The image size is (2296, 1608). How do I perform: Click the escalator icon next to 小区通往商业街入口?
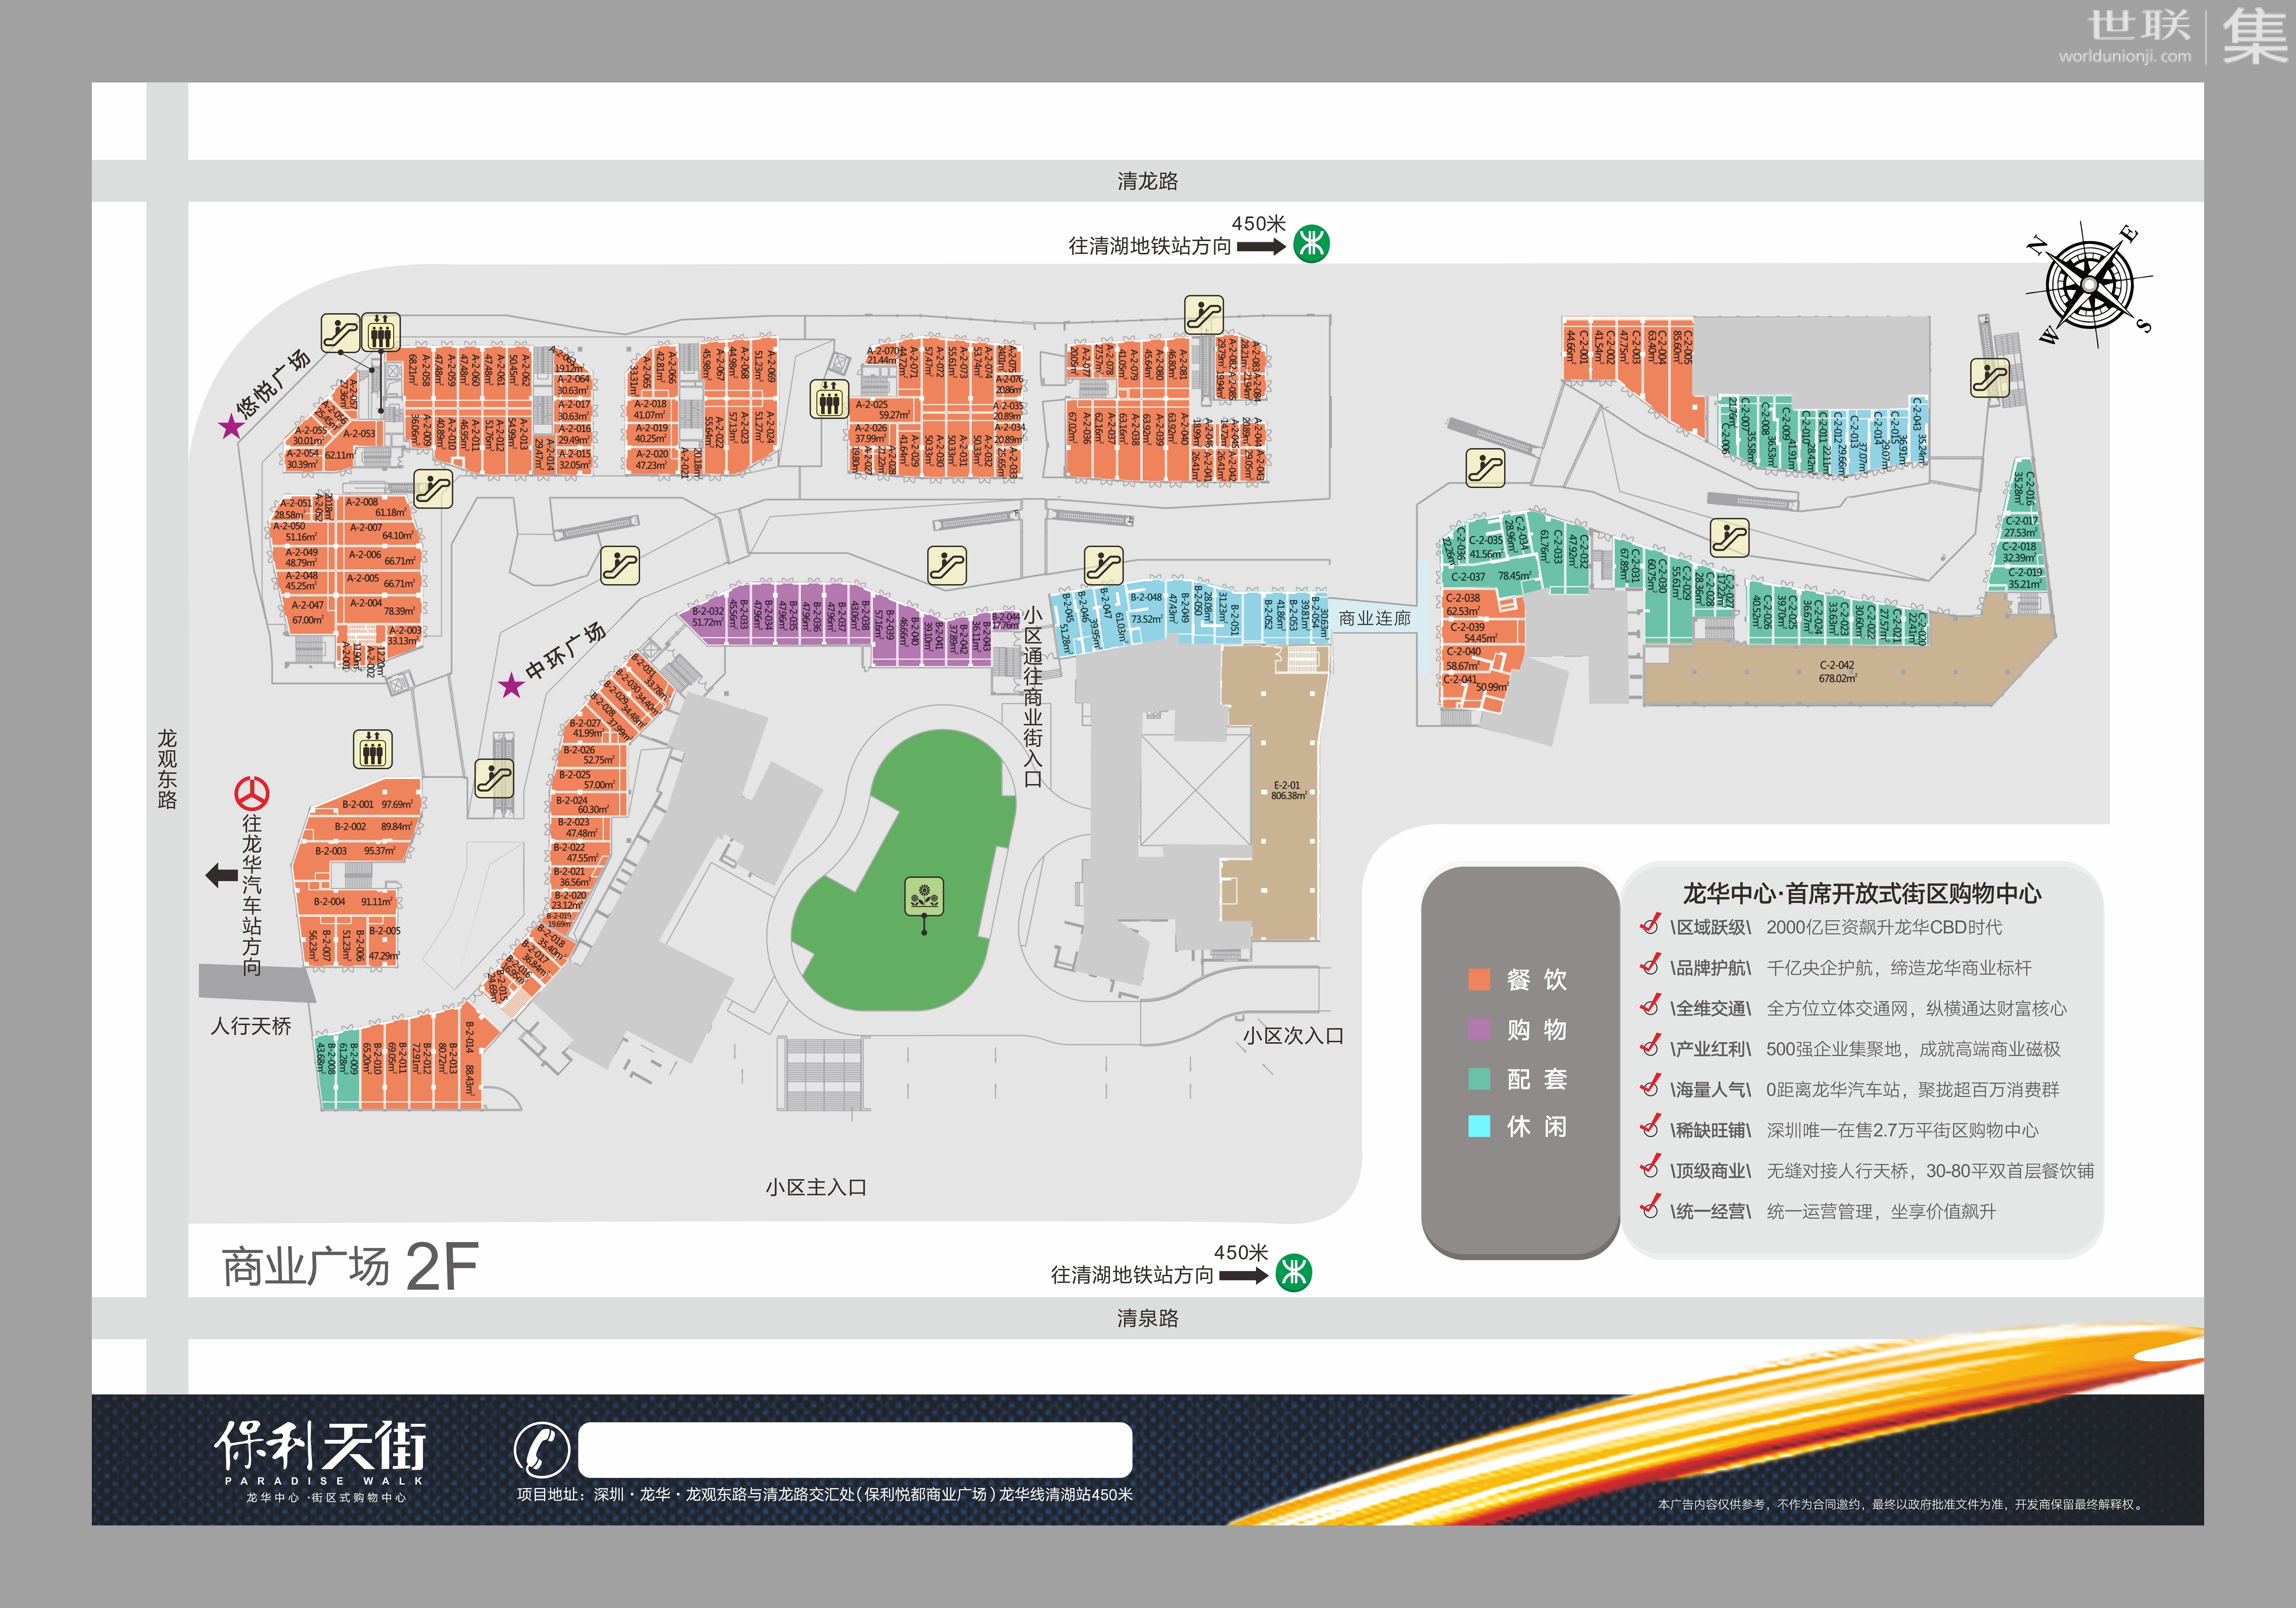click(x=1103, y=566)
